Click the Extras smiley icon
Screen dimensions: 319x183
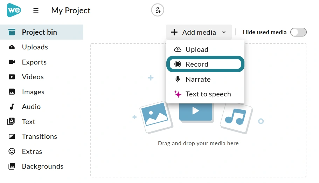pos(12,151)
